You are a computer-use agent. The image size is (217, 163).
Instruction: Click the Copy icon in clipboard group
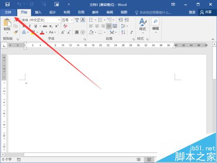pos(16,26)
